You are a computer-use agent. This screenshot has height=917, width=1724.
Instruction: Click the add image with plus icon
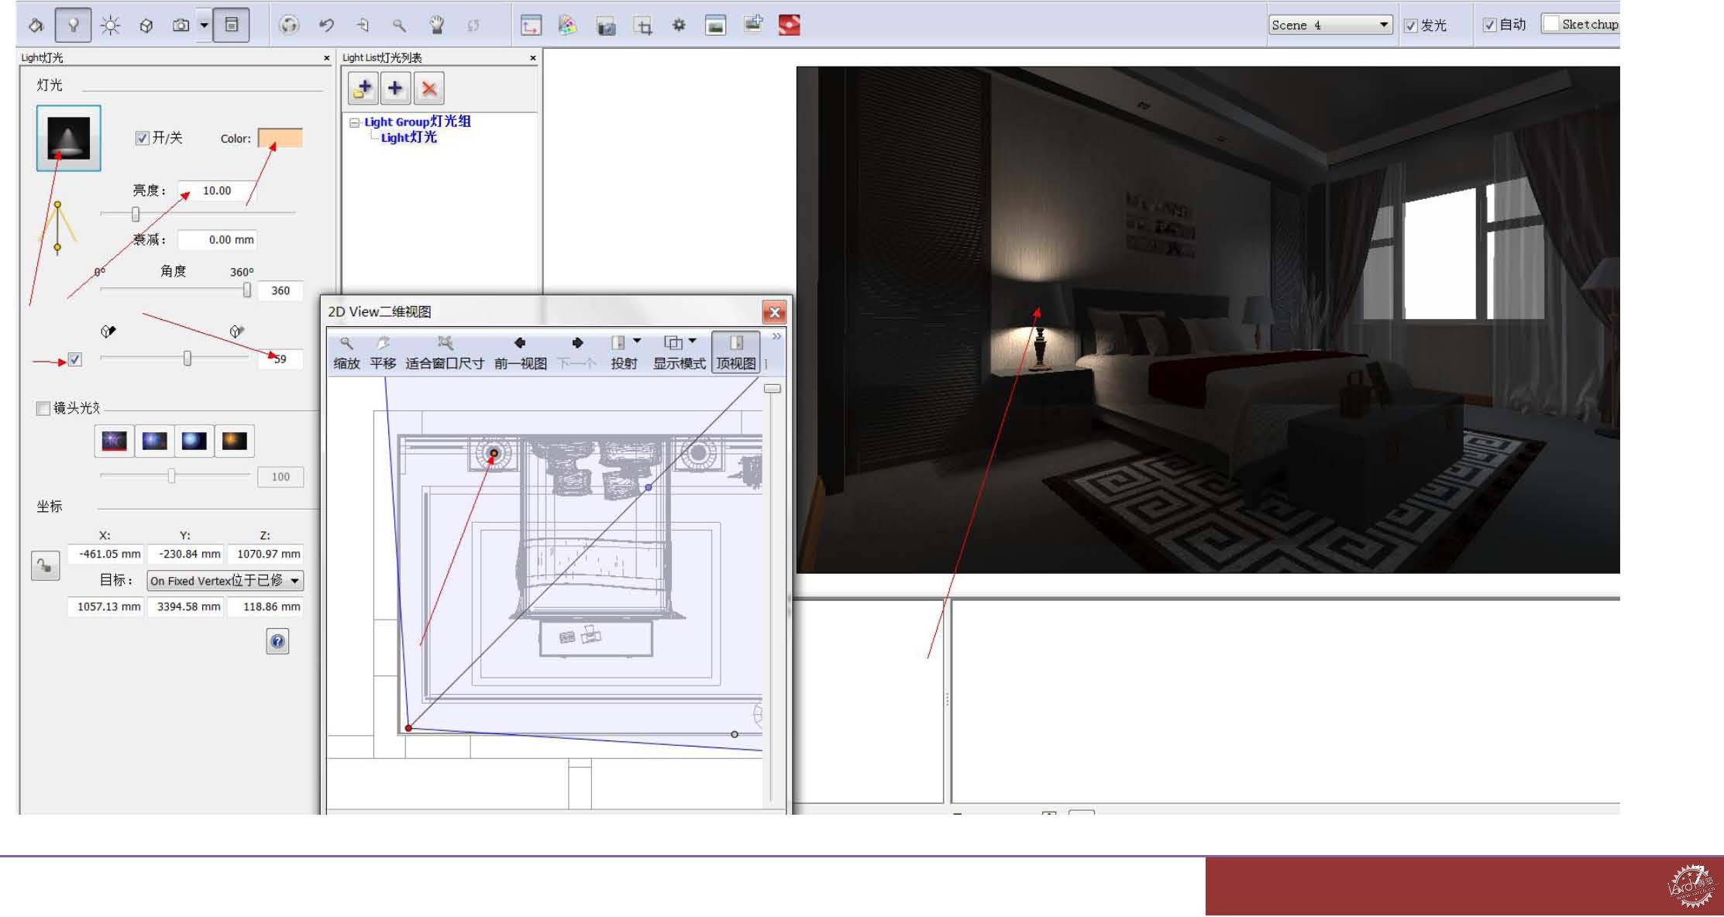752,25
